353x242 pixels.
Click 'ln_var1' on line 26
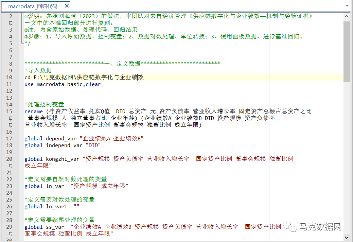click(56, 207)
